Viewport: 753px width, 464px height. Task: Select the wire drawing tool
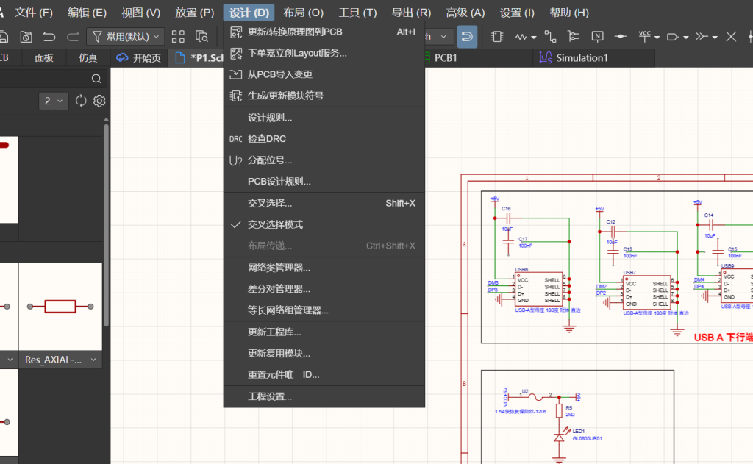550,37
